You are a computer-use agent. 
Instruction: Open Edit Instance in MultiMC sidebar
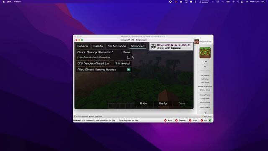(x=205, y=75)
